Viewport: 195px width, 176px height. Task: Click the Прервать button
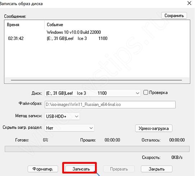pos(119,169)
